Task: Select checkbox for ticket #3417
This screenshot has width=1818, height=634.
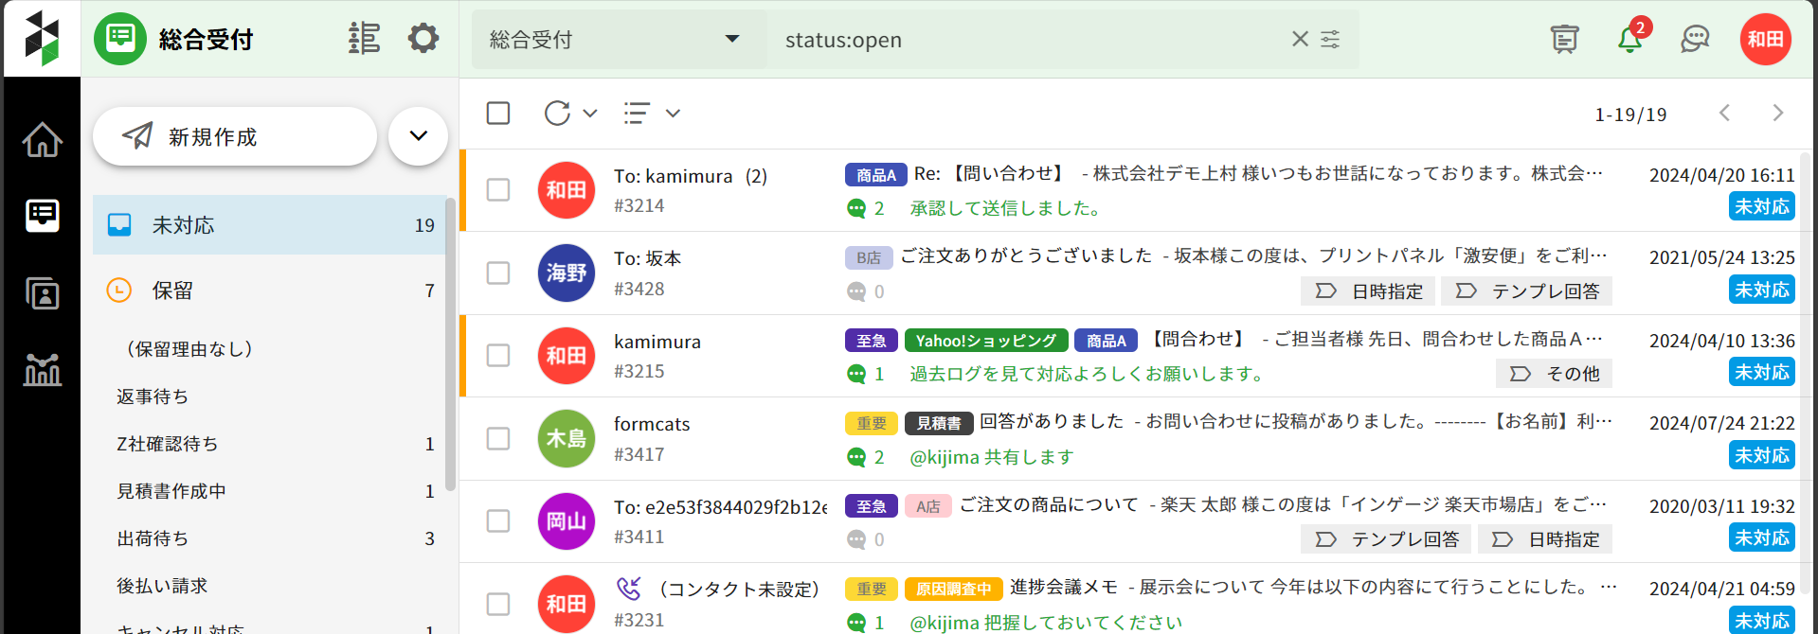Action: click(498, 439)
